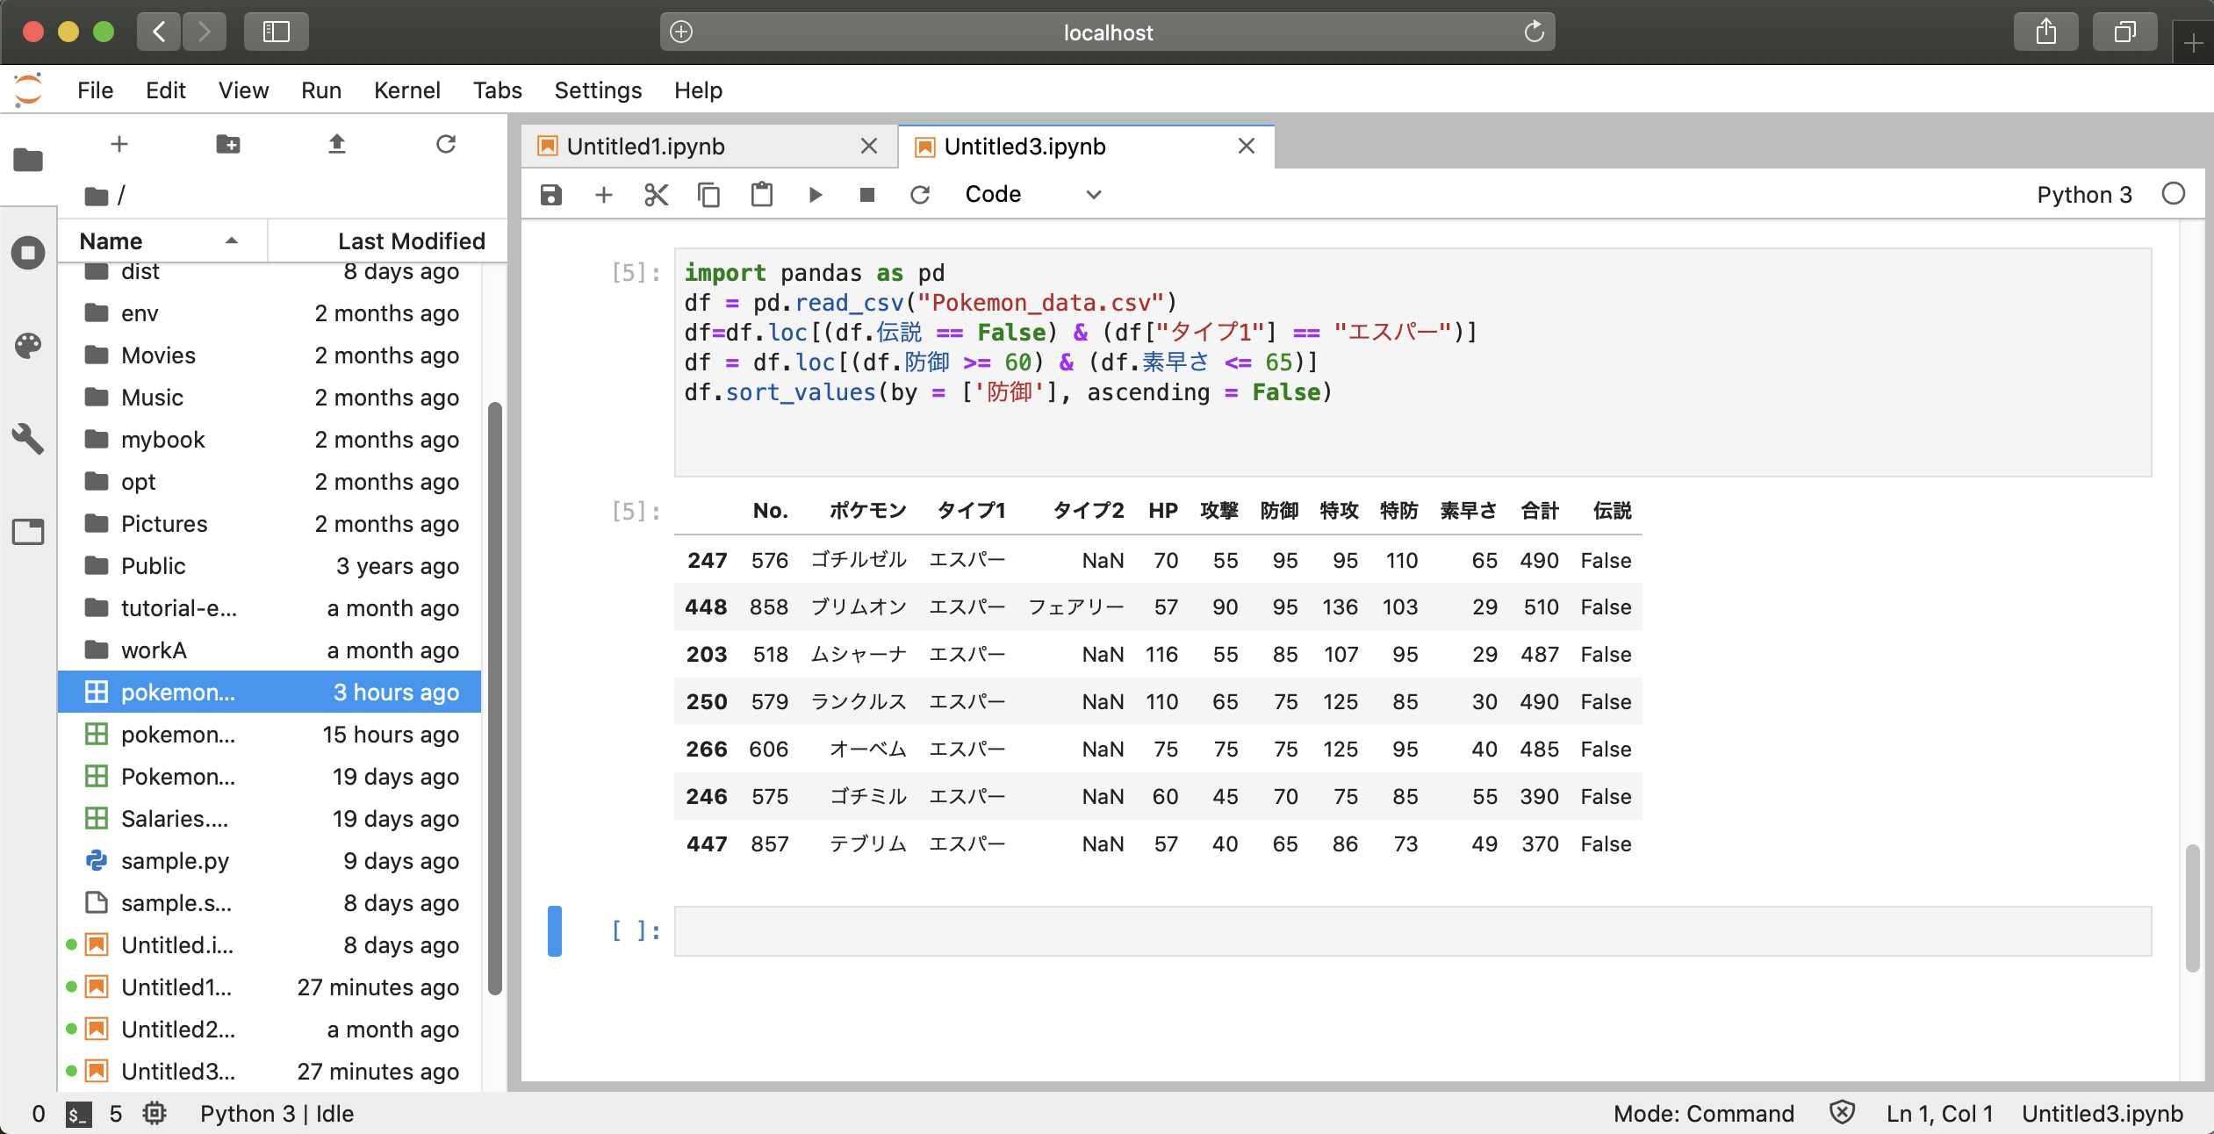Click the kernel status circle indicator

pyautogui.click(x=2174, y=194)
